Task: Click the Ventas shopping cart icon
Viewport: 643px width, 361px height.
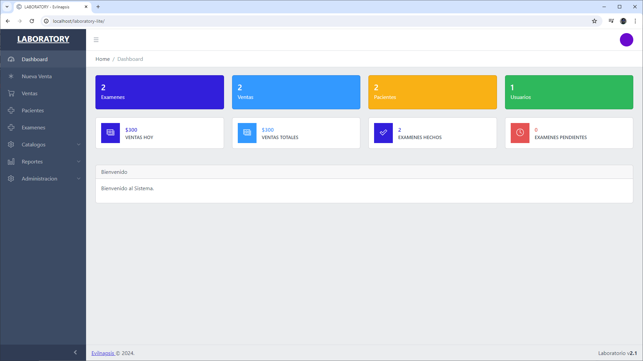Action: (11, 93)
